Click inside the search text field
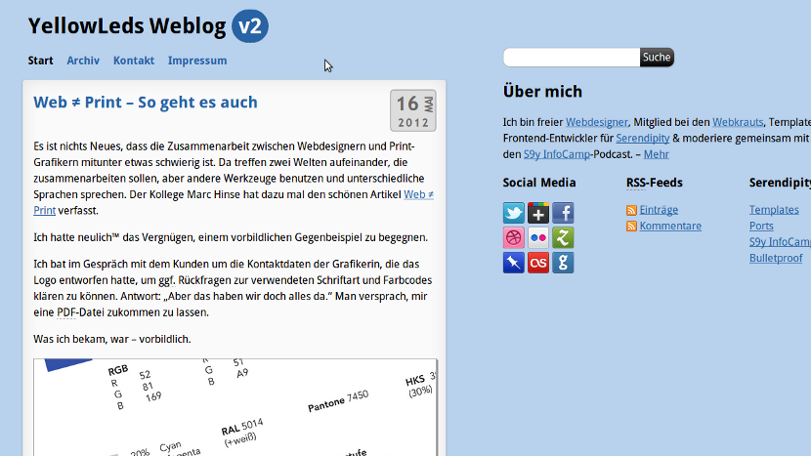Screen dimensions: 811x456 coord(572,58)
